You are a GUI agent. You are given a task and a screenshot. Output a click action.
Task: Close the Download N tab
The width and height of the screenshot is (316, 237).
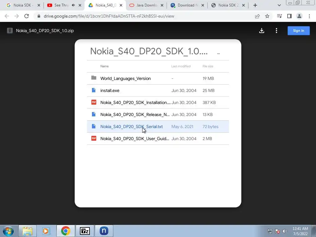[x=203, y=5]
